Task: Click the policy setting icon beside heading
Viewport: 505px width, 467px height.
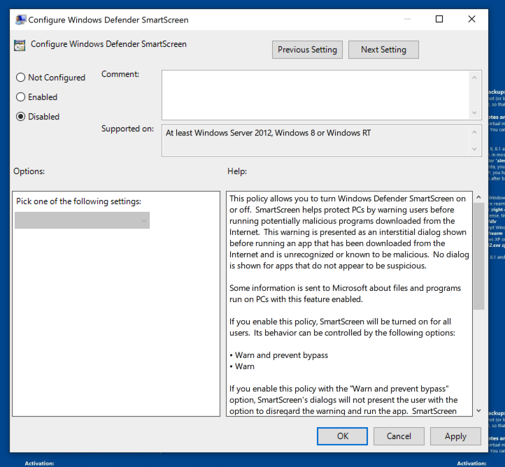Action: 20,45
